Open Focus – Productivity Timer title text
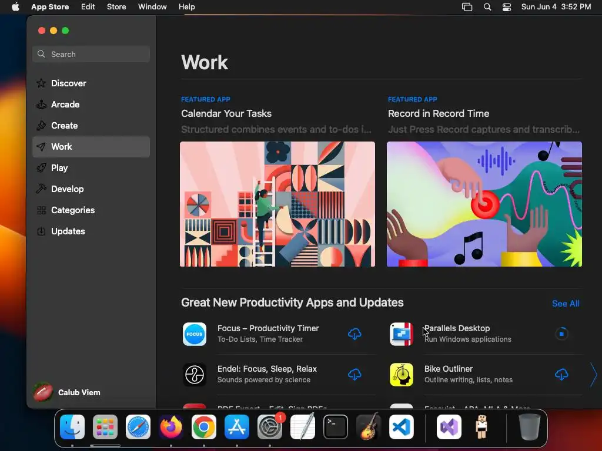The width and height of the screenshot is (602, 451). [268, 328]
